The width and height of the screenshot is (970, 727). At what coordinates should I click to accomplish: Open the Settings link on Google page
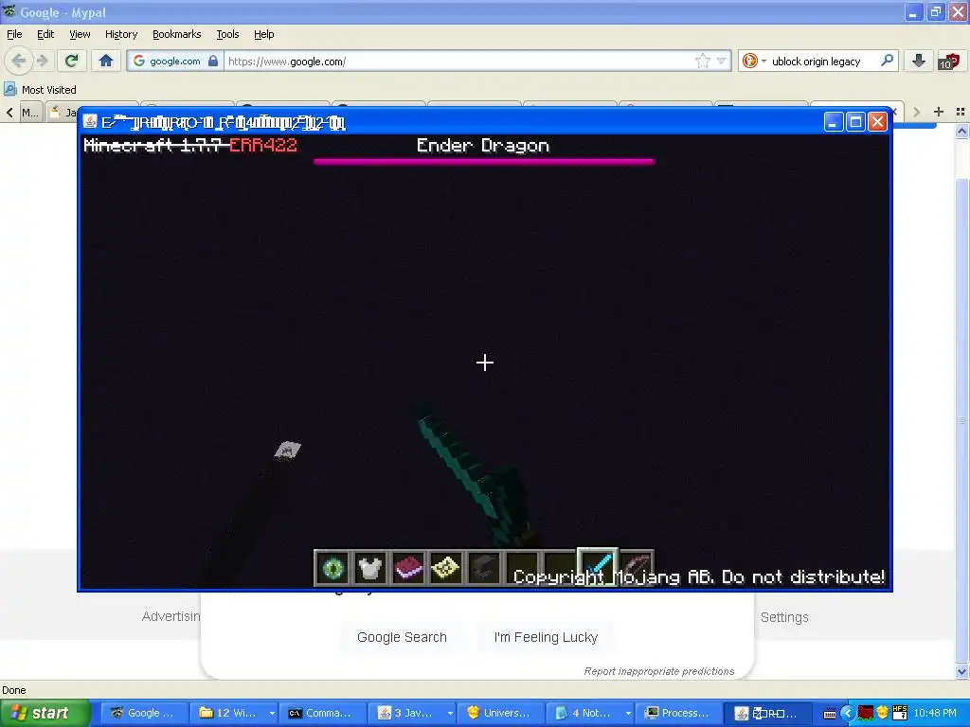[783, 617]
